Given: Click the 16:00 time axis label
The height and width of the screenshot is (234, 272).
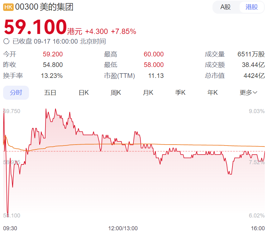Looking at the screenshot, I should coord(258,228).
